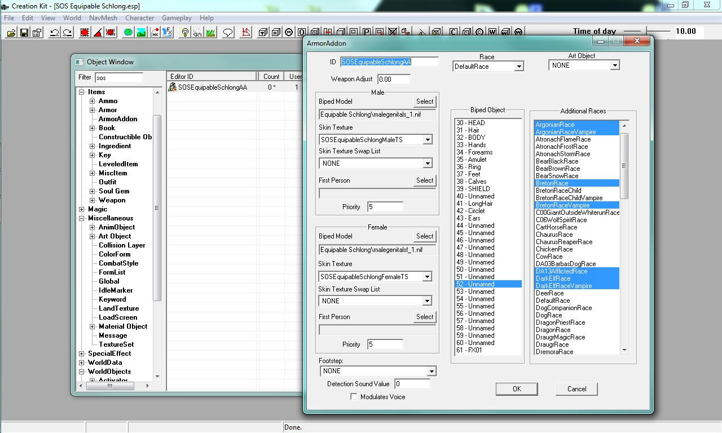Open the NavMesh menu
The width and height of the screenshot is (722, 433).
(x=103, y=18)
